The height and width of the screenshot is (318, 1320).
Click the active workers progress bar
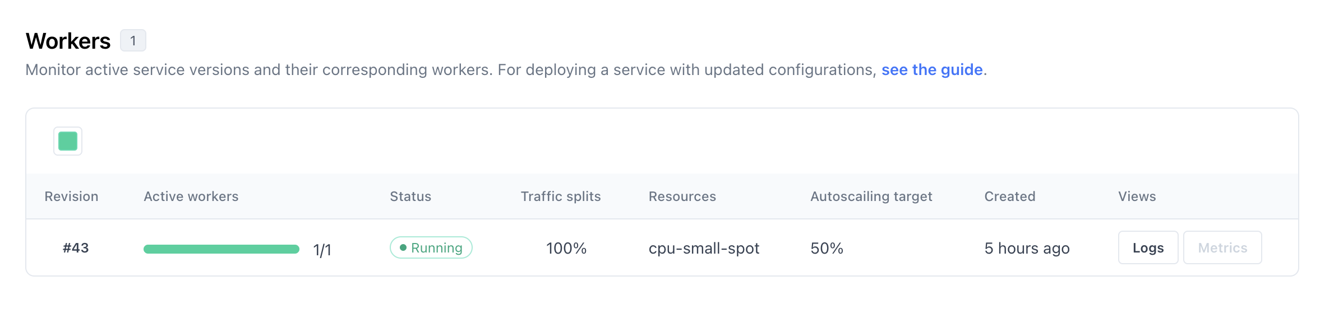221,249
